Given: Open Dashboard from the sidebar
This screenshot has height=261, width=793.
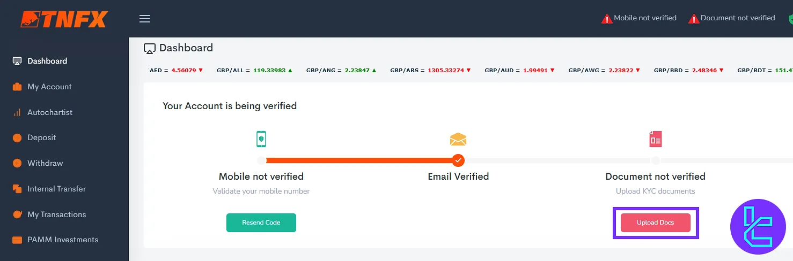Looking at the screenshot, I should click(x=47, y=61).
